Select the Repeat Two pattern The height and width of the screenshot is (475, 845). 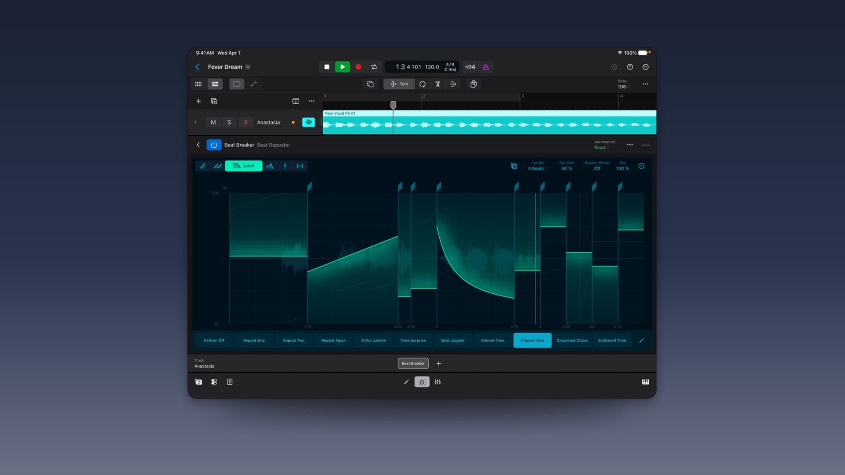click(x=294, y=340)
